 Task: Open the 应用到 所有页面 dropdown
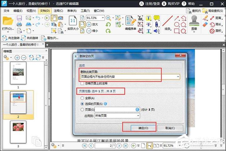[x=117, y=116]
